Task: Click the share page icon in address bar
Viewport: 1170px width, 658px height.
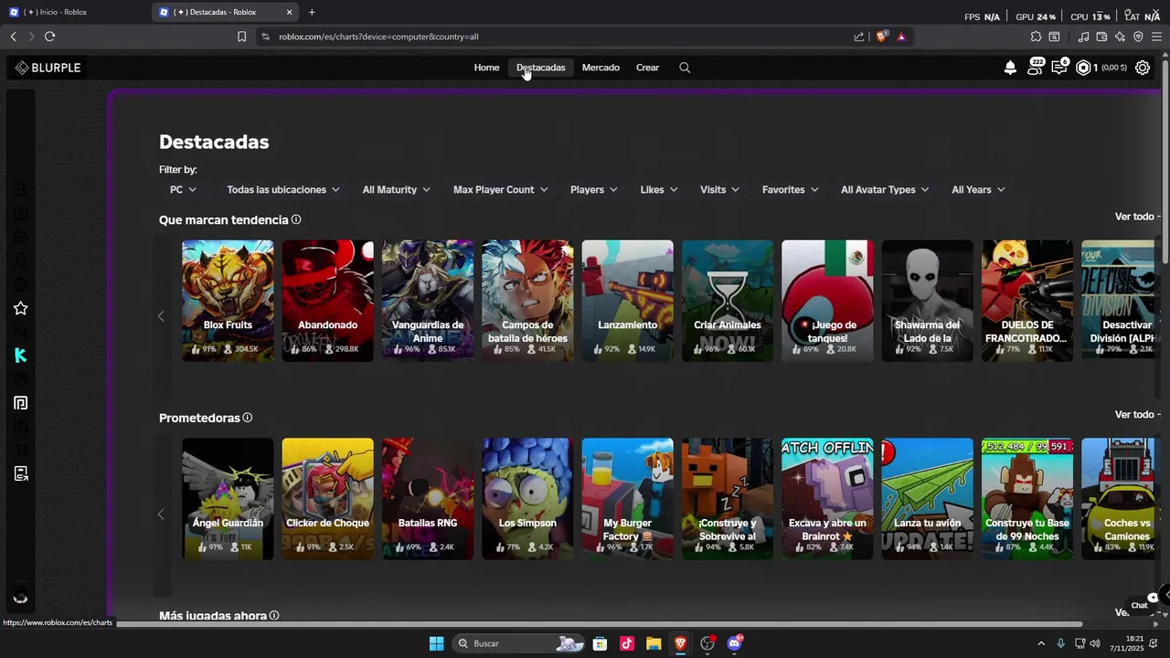Action: (859, 37)
